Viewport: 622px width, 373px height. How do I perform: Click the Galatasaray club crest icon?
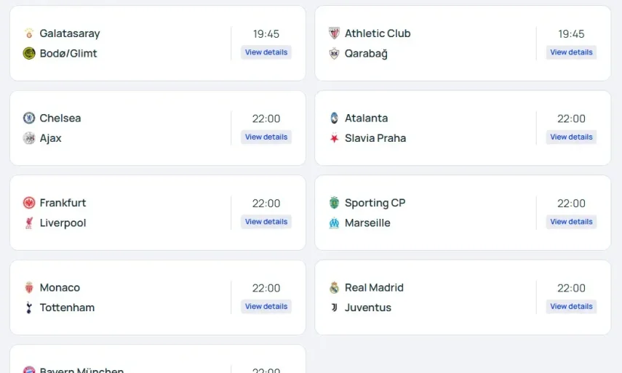[29, 33]
